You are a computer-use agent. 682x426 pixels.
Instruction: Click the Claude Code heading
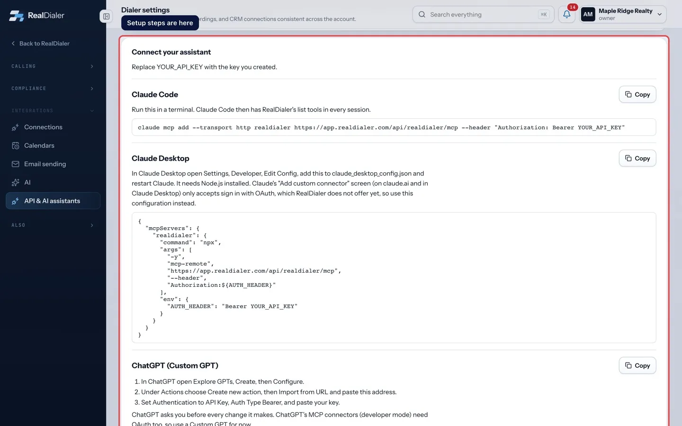click(x=155, y=95)
